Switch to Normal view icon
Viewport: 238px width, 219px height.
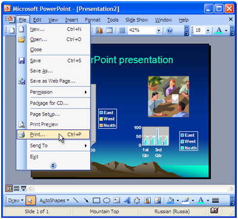(x=9, y=188)
